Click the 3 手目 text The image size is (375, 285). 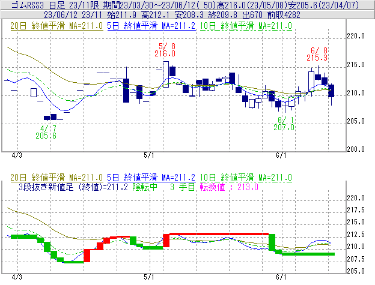point(183,187)
